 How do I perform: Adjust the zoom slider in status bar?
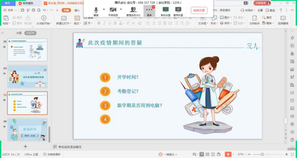pyautogui.click(x=262, y=154)
